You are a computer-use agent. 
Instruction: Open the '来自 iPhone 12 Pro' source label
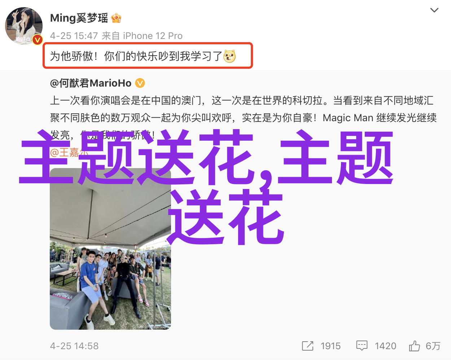(142, 36)
